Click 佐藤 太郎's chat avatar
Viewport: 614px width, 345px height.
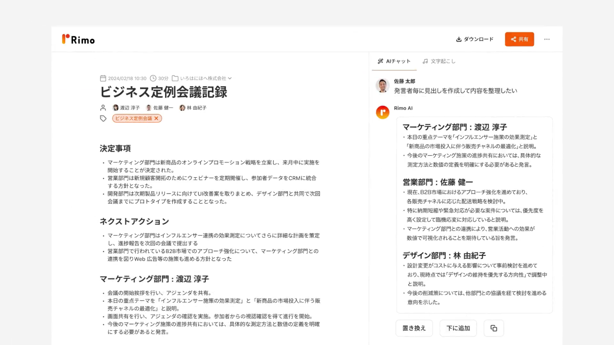382,86
